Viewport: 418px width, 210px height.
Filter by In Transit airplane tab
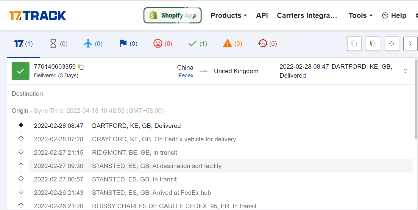pos(93,44)
